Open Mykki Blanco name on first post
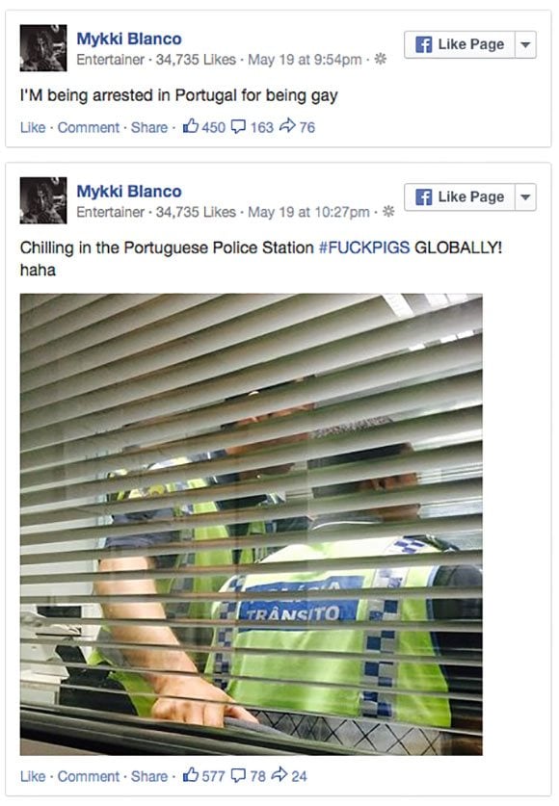 click(129, 39)
